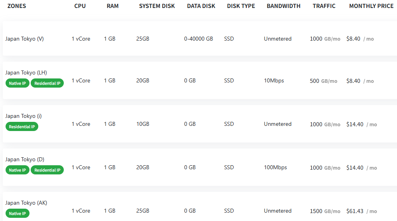
Task: Click the ZONES column header
Action: coord(17,6)
